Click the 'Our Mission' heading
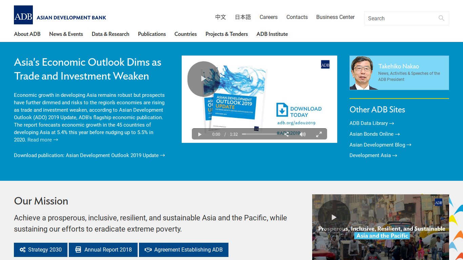This screenshot has width=463, height=260. tap(41, 201)
